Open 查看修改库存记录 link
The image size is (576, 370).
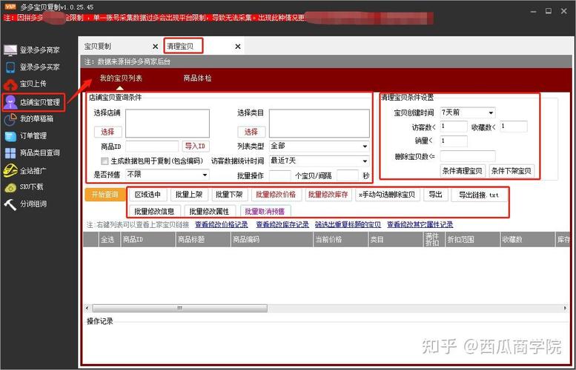[x=282, y=224]
